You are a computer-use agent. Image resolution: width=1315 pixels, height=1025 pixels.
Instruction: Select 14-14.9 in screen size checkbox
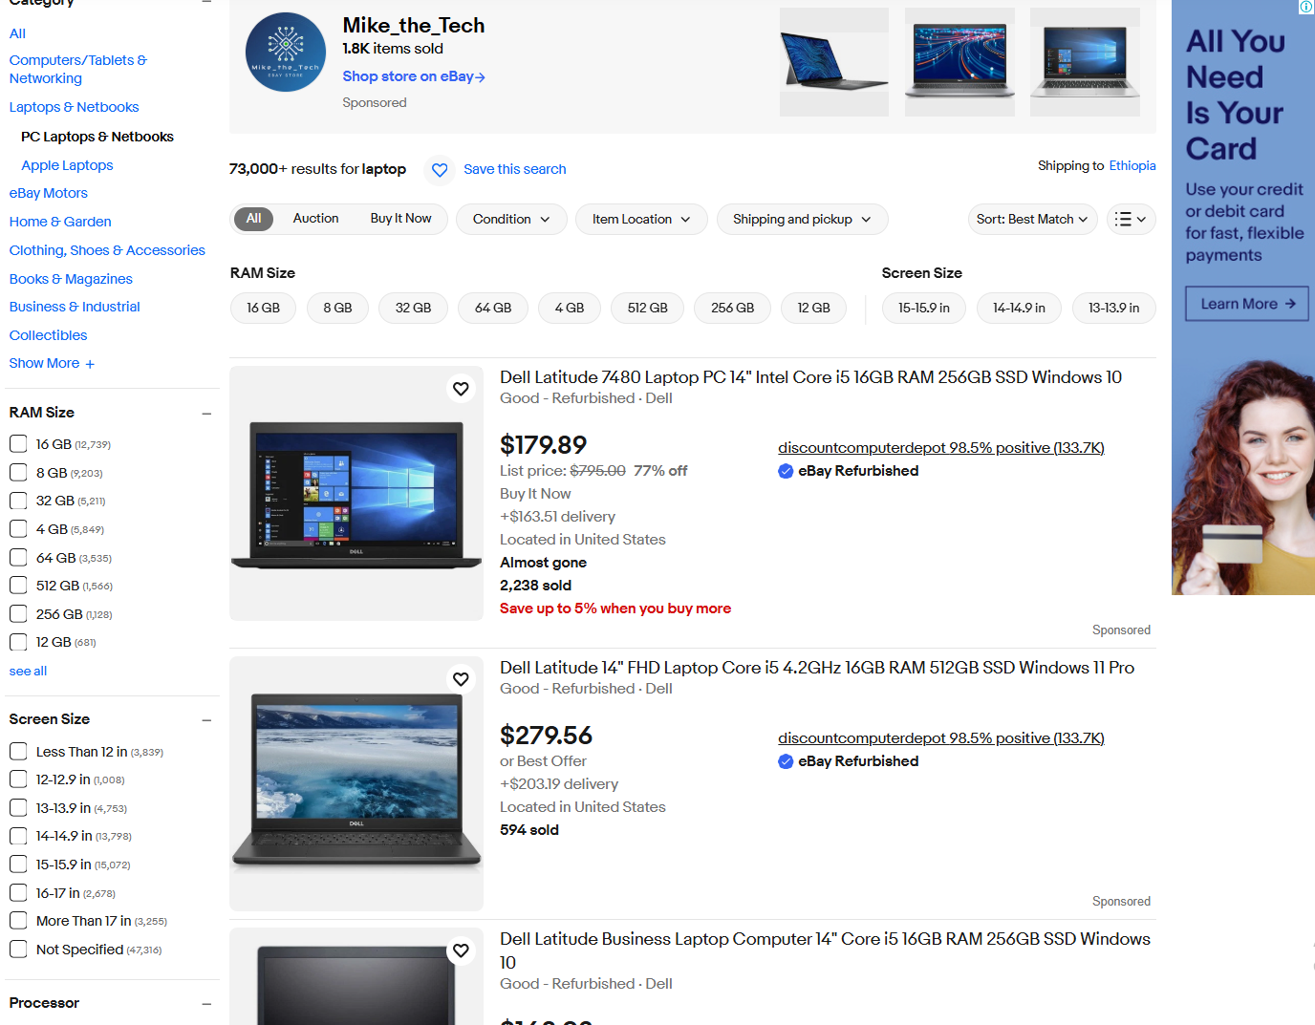click(18, 836)
